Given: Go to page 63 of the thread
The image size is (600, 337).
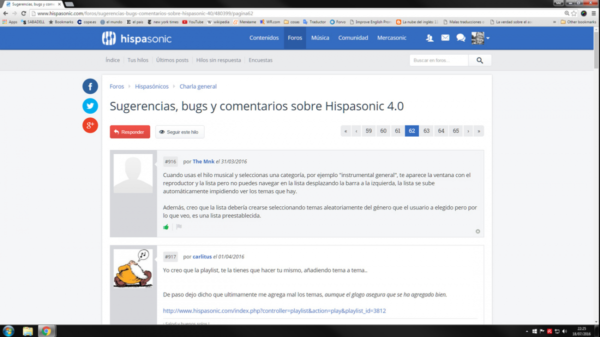Looking at the screenshot, I should coord(426,131).
